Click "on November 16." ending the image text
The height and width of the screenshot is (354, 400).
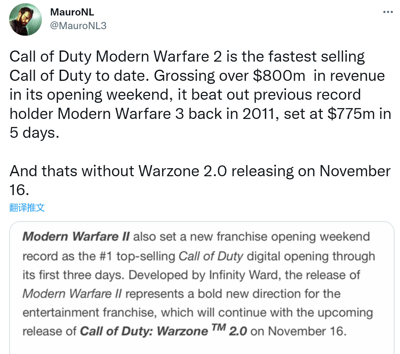[x=298, y=331]
